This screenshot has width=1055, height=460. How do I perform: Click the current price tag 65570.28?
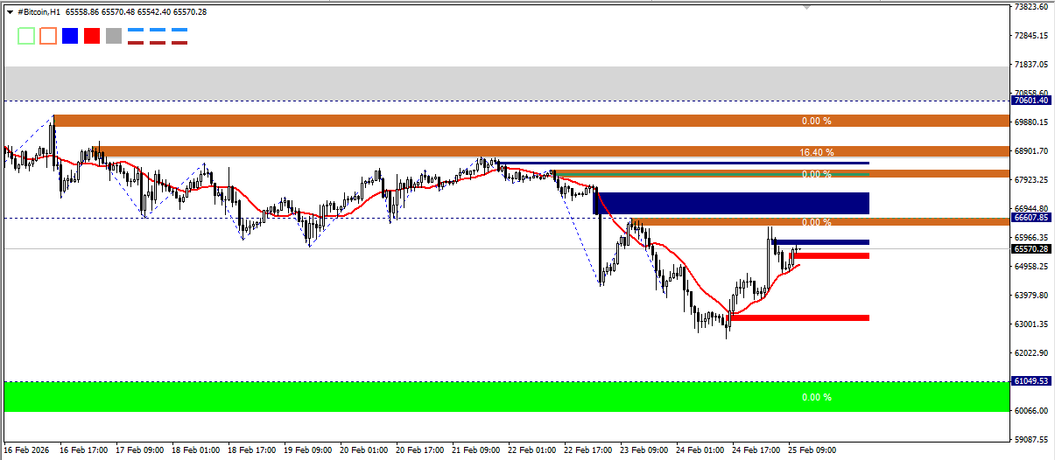1031,248
